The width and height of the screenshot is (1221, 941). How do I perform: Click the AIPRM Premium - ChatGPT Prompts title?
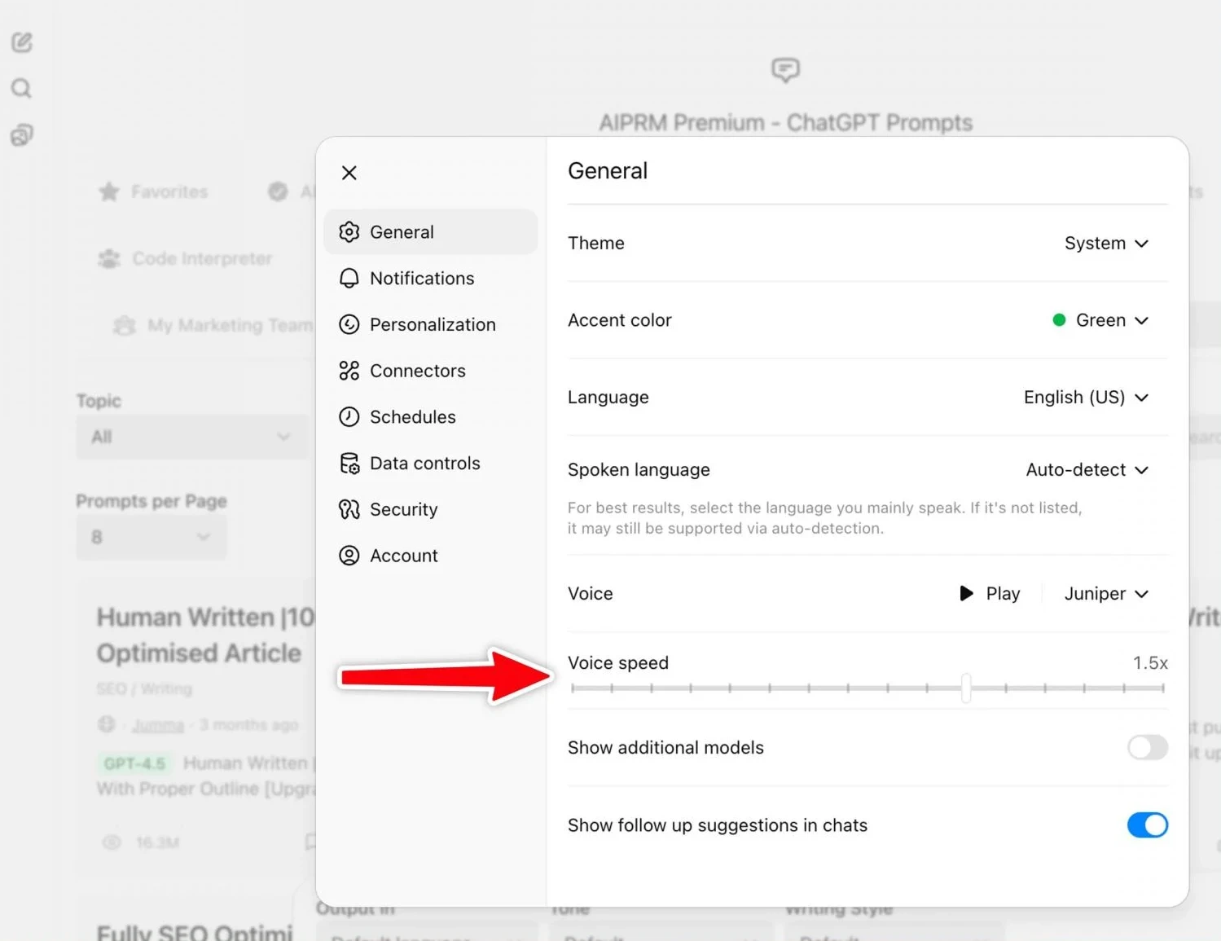(785, 123)
